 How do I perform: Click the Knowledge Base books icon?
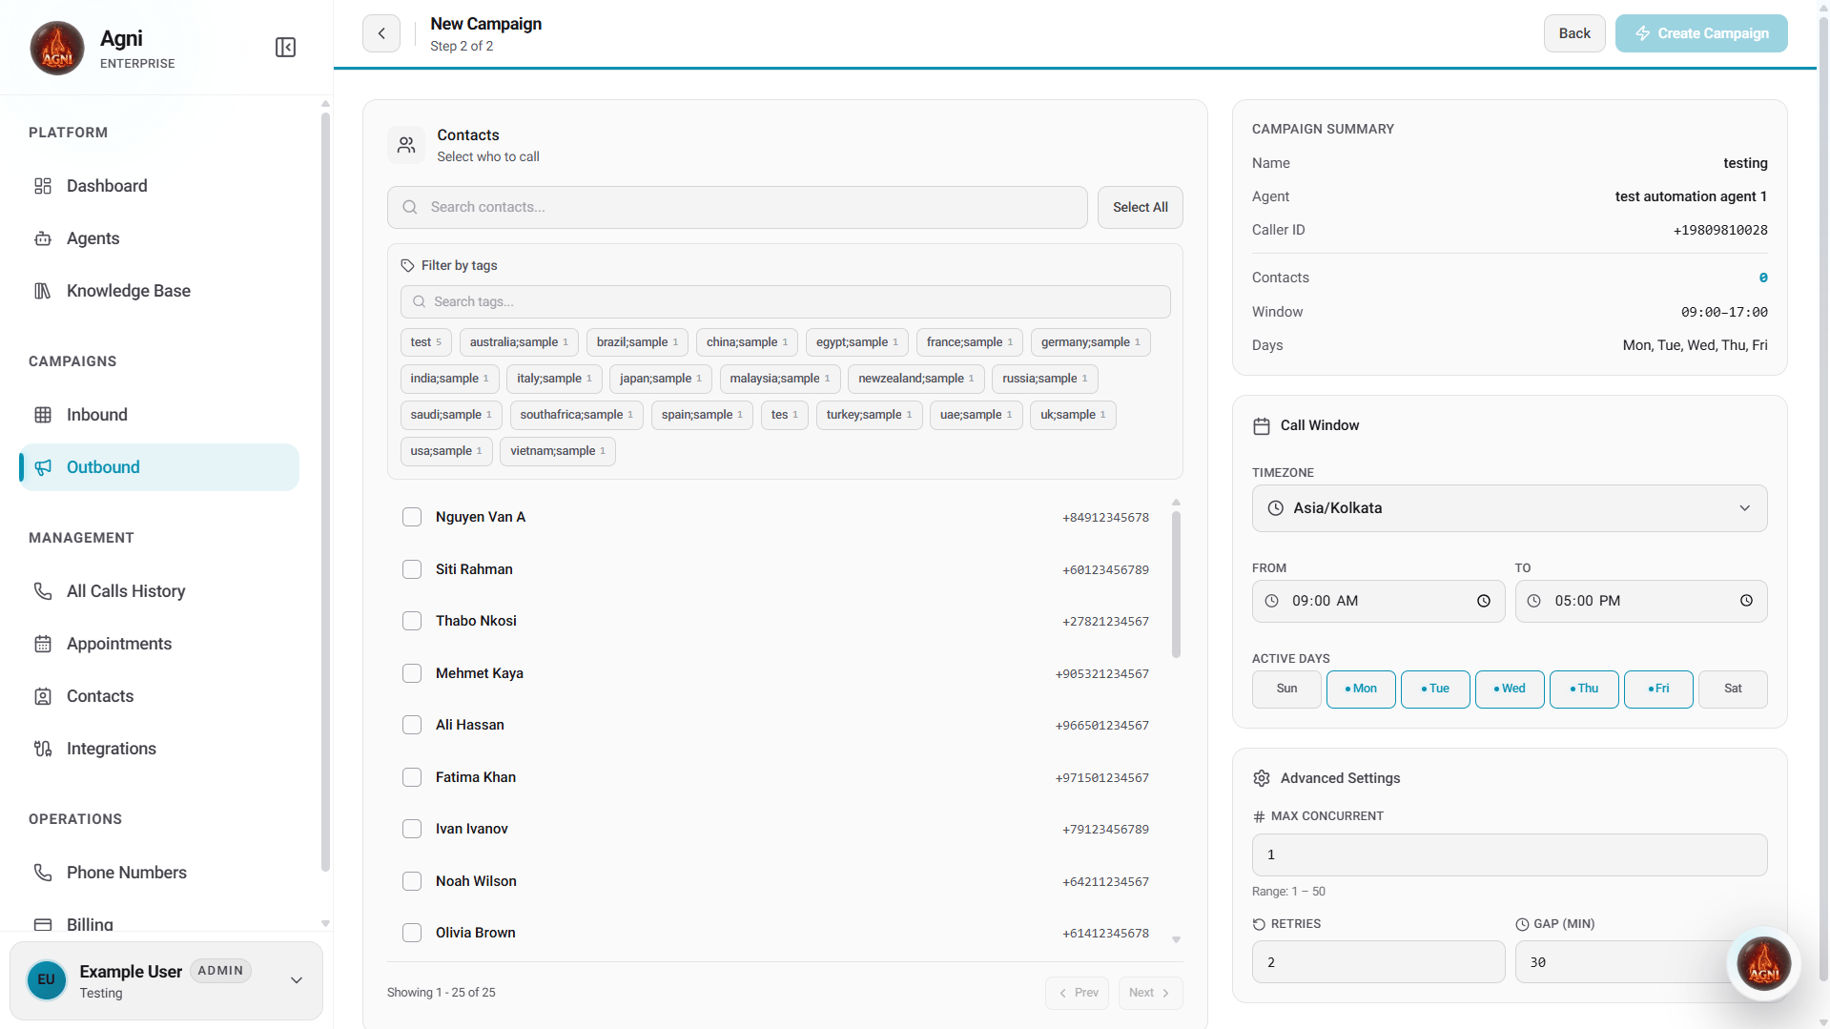click(x=43, y=291)
